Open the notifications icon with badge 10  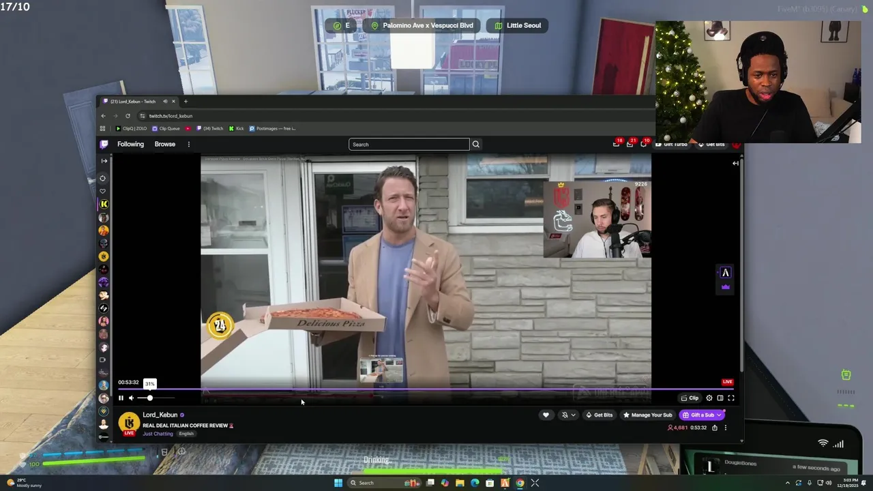[x=645, y=143]
